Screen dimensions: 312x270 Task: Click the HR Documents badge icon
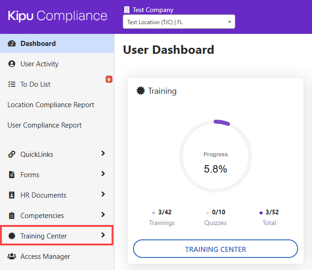click(x=12, y=195)
